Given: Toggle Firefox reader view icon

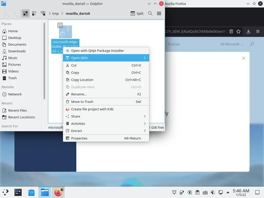Looking at the screenshot, I should [x=231, y=31].
